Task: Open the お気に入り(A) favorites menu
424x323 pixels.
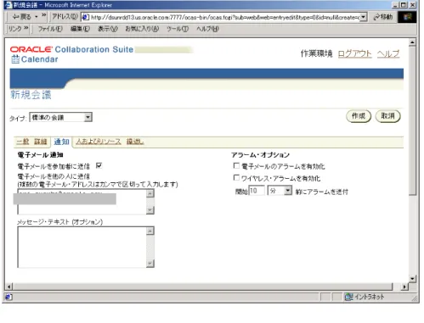Action: pos(142,29)
